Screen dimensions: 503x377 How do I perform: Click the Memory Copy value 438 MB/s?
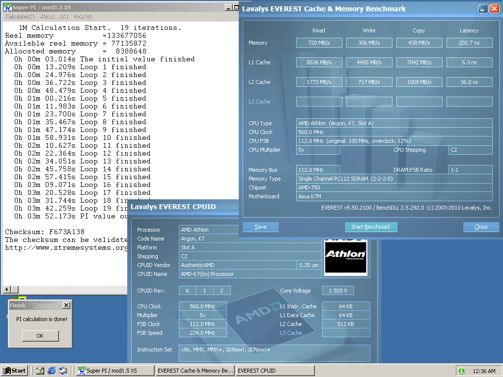tap(419, 43)
